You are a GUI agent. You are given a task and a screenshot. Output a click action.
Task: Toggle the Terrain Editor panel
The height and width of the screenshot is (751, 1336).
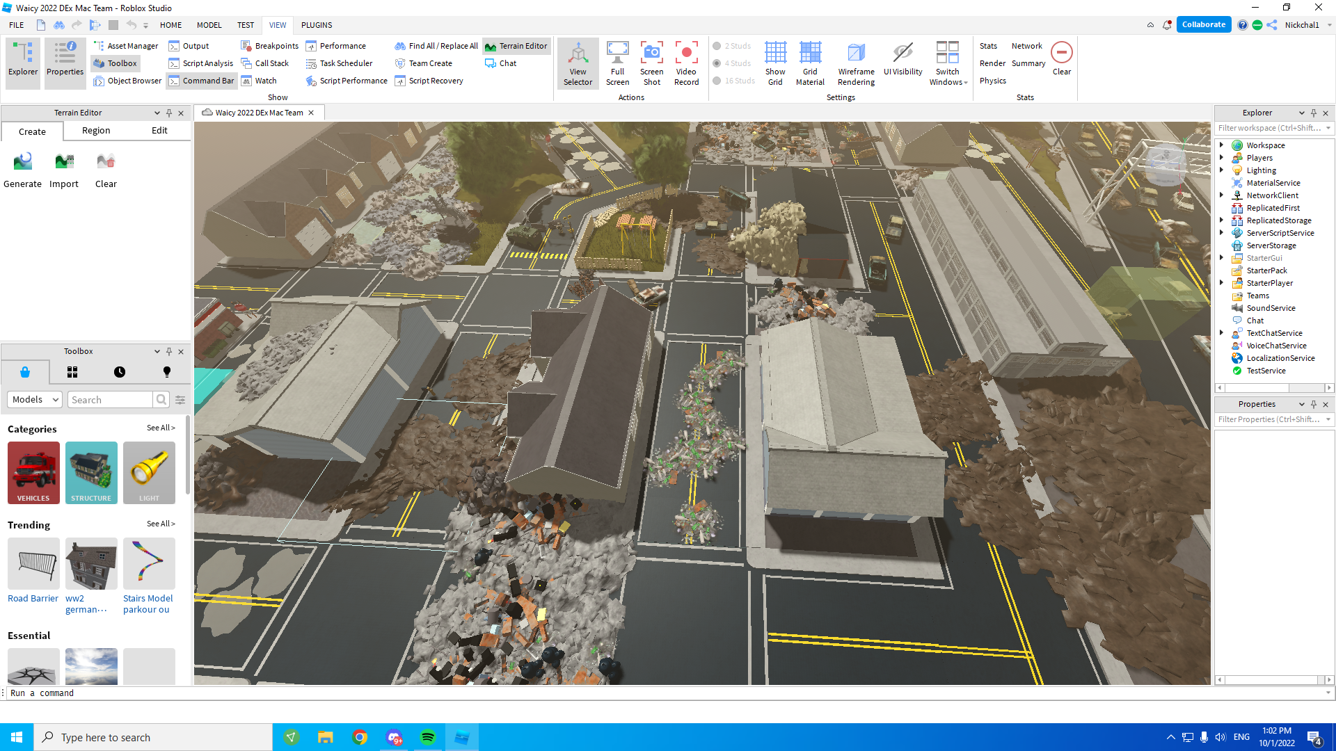(x=516, y=46)
